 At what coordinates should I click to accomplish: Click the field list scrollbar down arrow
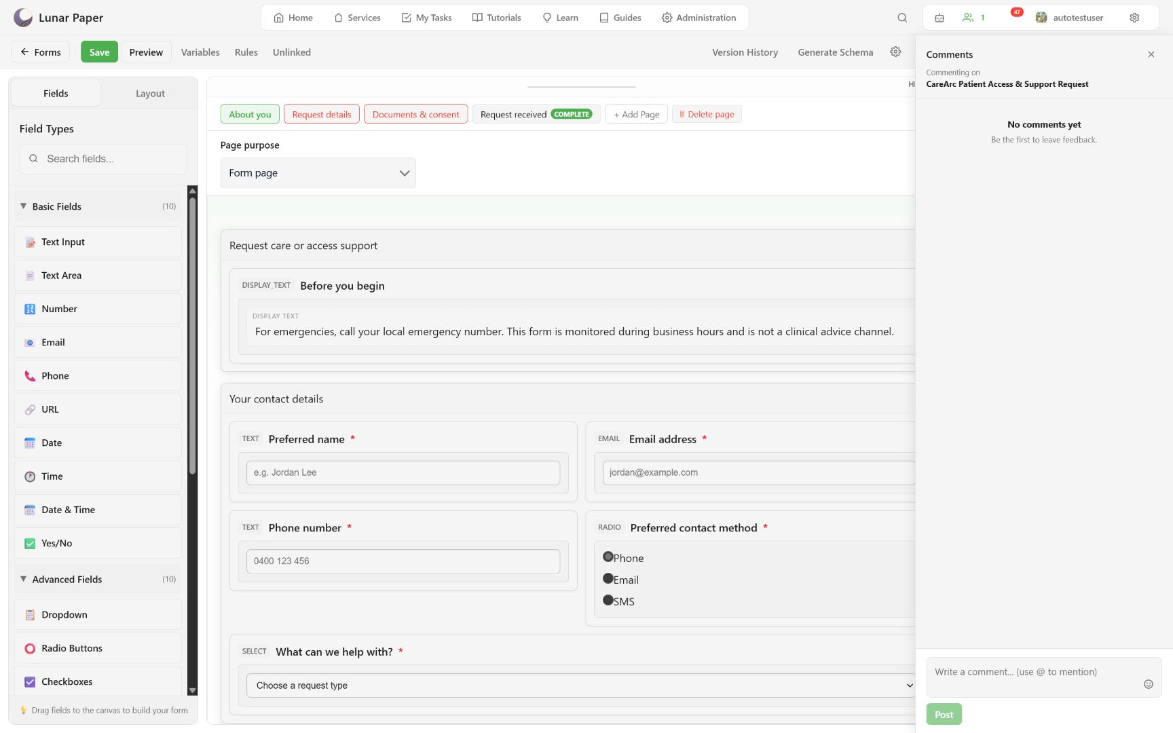(x=193, y=690)
